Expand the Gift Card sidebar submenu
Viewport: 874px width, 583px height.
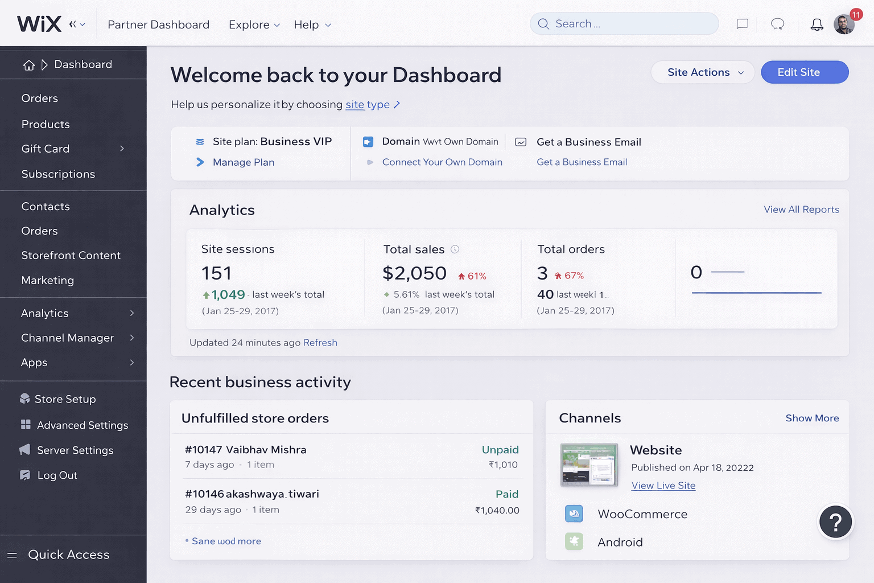pyautogui.click(x=122, y=149)
